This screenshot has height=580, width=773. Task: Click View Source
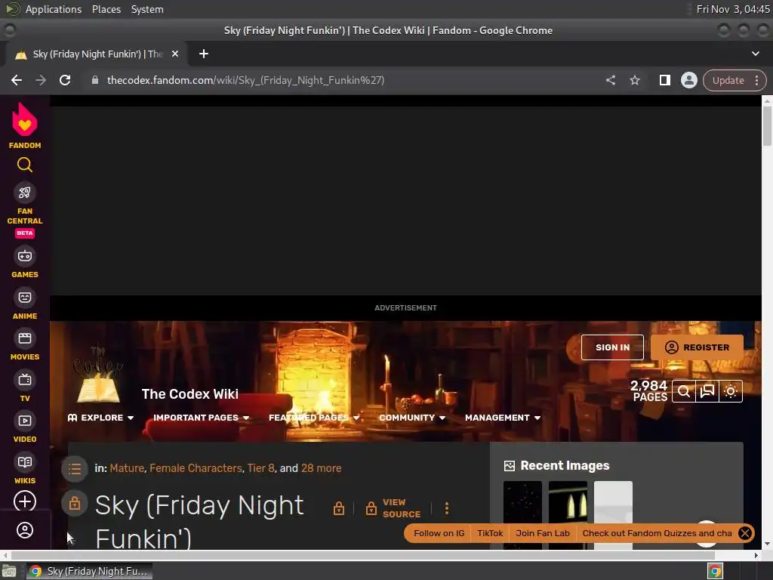click(x=393, y=508)
